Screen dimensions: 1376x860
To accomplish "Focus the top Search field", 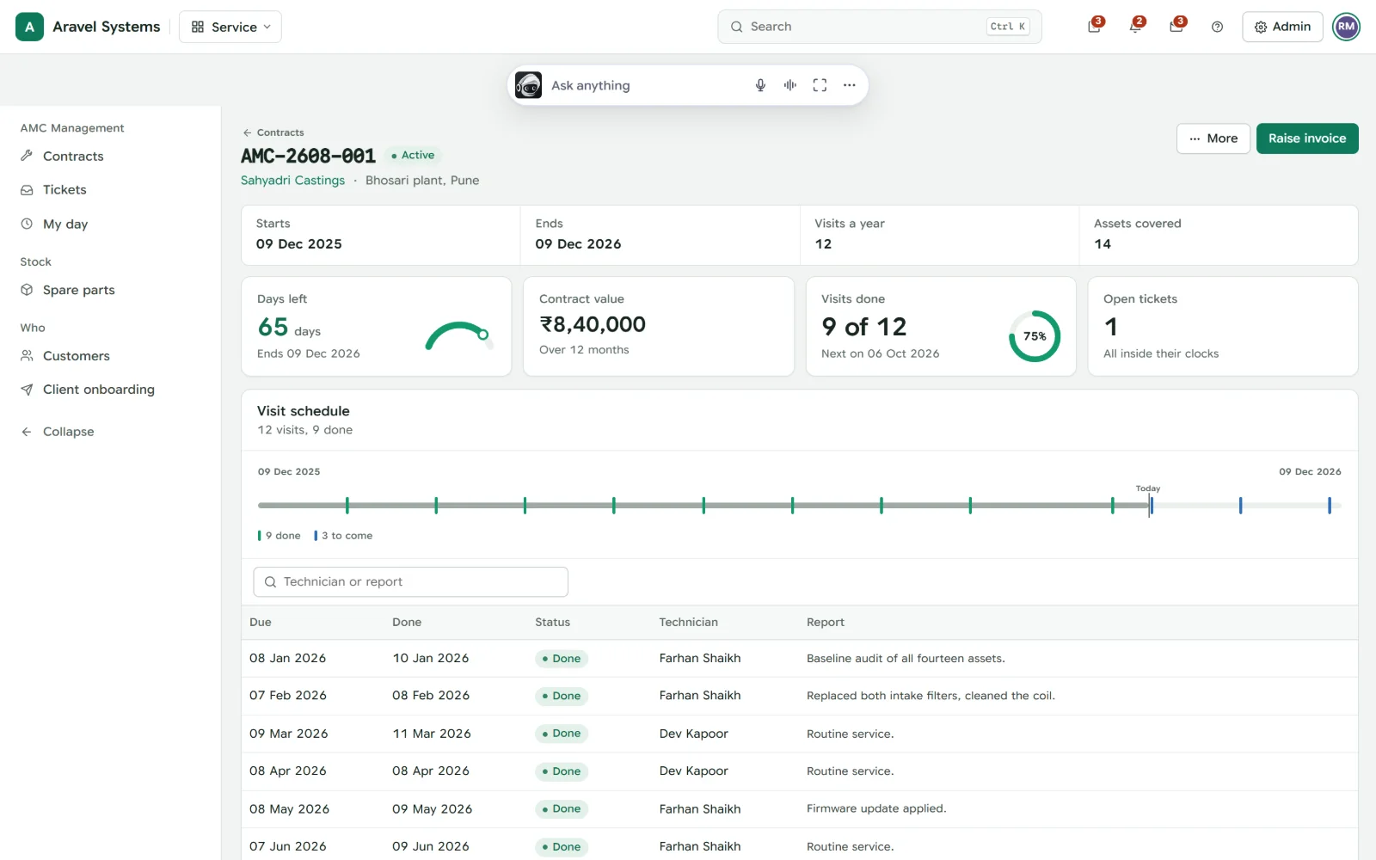I will coord(879,27).
